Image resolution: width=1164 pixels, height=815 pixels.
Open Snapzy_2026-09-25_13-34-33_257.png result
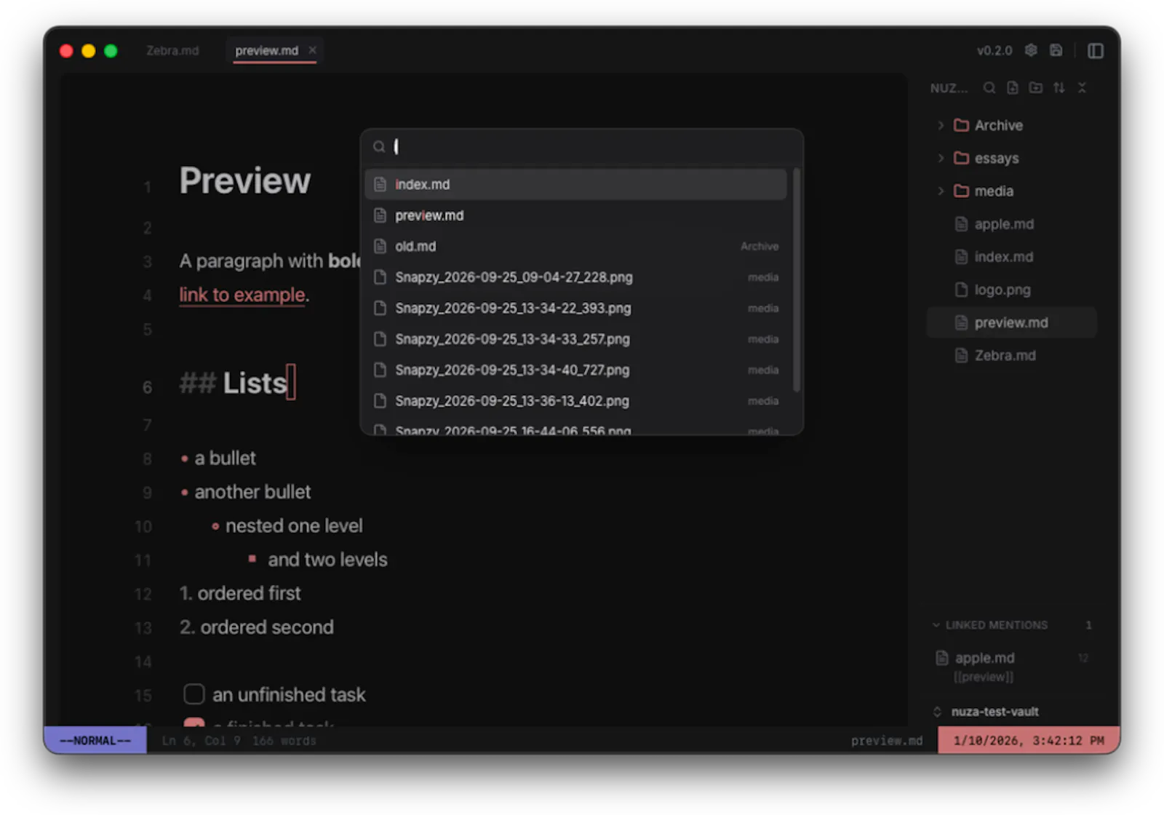coord(575,339)
